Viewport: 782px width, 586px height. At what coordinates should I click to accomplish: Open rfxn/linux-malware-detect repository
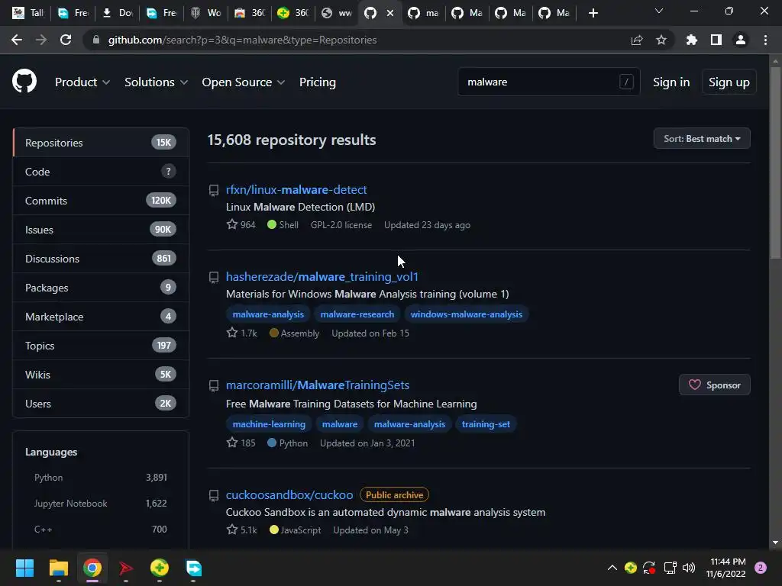click(296, 190)
